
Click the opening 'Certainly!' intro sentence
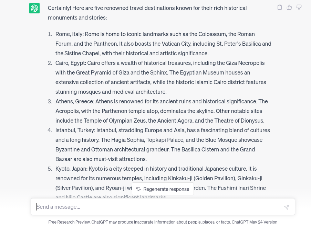pyautogui.click(x=147, y=8)
